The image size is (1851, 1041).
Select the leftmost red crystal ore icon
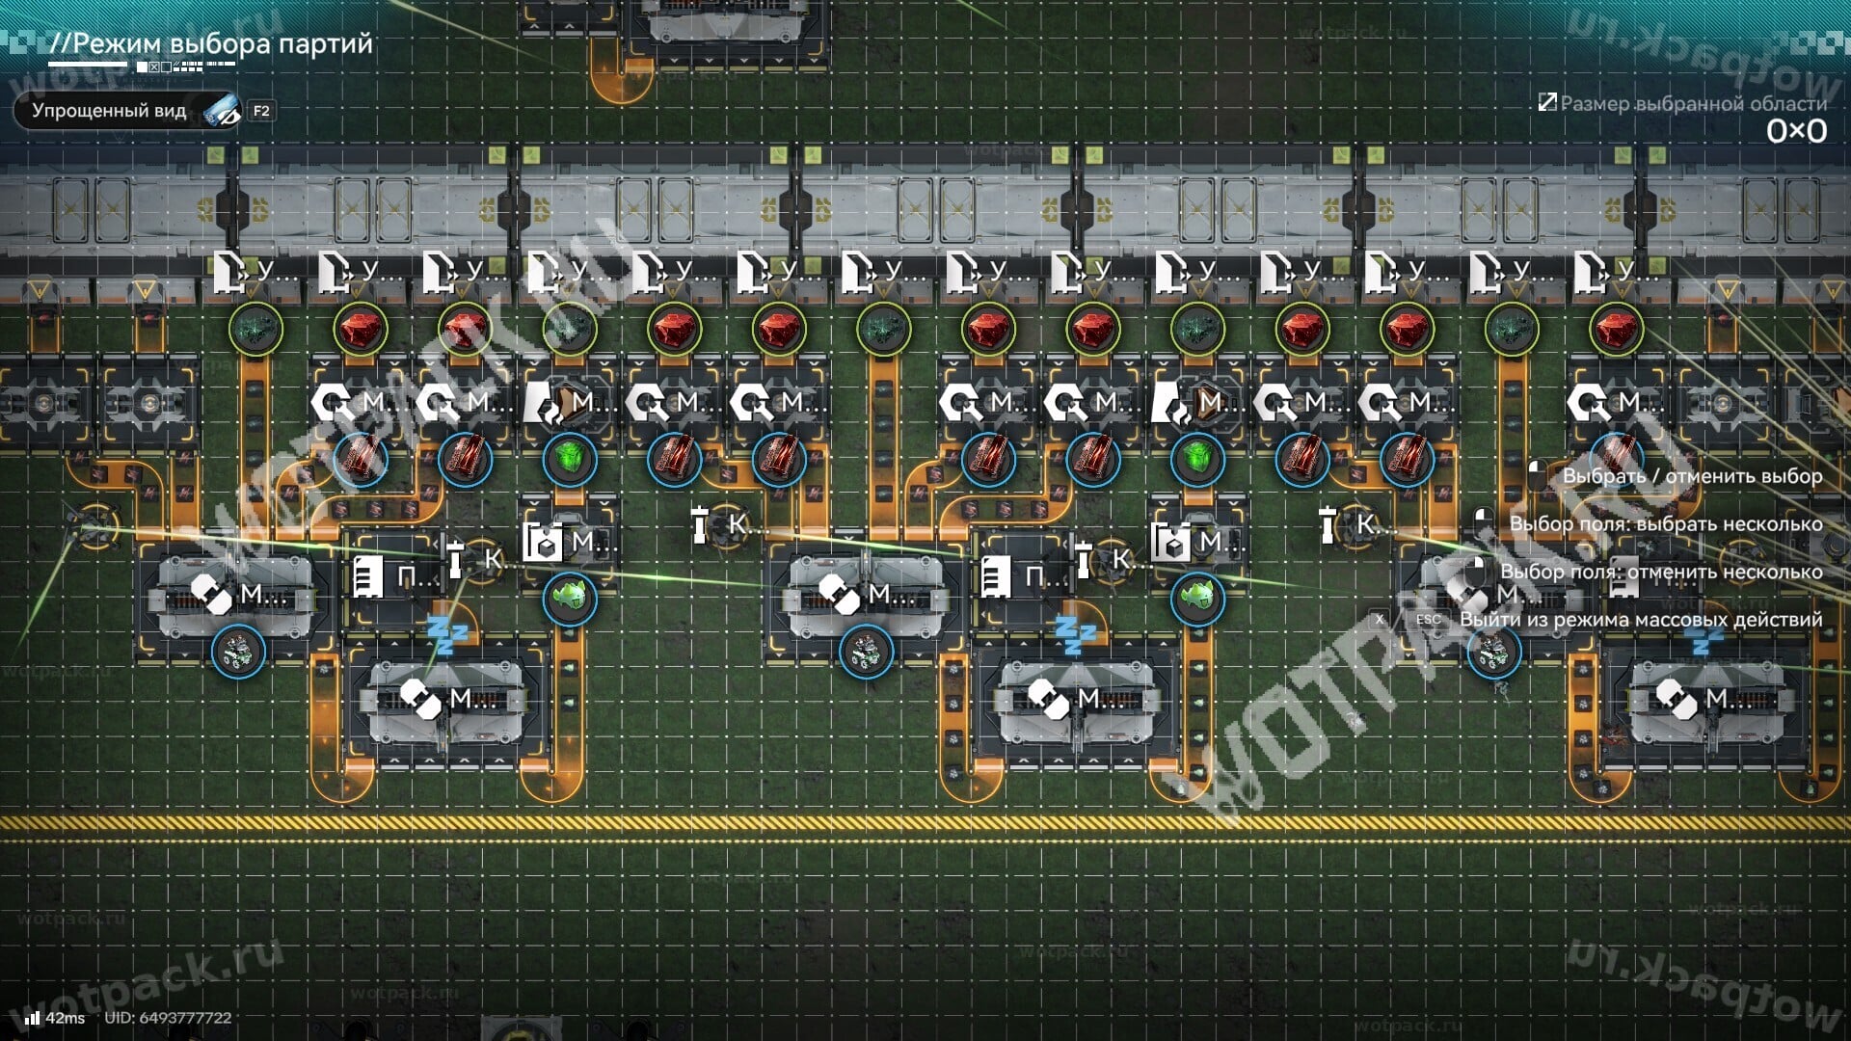click(x=361, y=330)
